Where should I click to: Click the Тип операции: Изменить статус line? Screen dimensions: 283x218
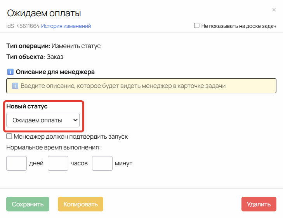click(54, 46)
